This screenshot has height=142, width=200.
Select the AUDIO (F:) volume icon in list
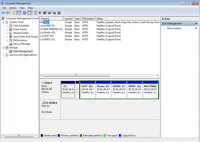coord(42,26)
